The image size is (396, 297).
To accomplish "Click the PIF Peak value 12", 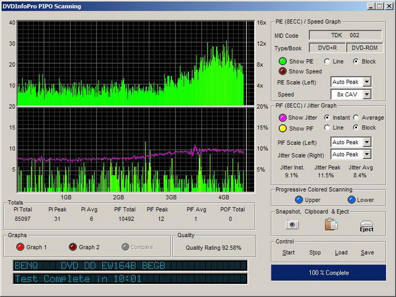I will 161,219.
